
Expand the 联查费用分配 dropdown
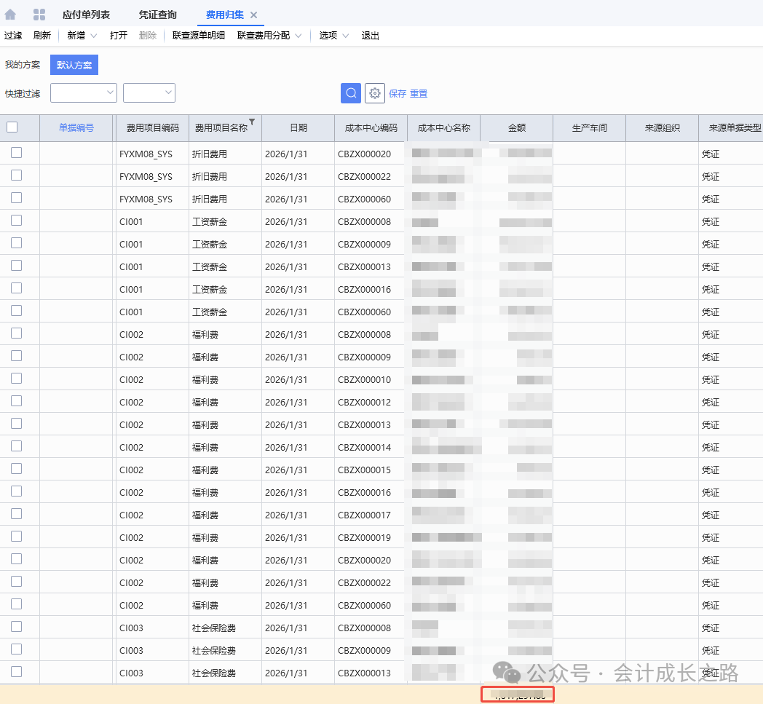point(299,36)
